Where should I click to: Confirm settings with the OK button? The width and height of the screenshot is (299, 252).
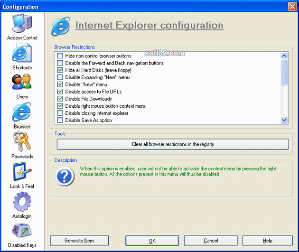click(152, 241)
